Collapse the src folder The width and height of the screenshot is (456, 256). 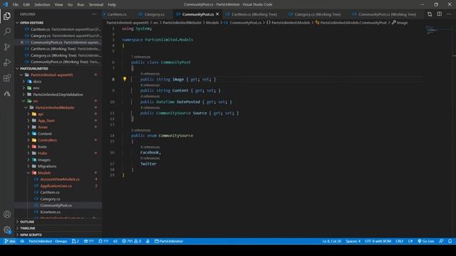coord(24,101)
